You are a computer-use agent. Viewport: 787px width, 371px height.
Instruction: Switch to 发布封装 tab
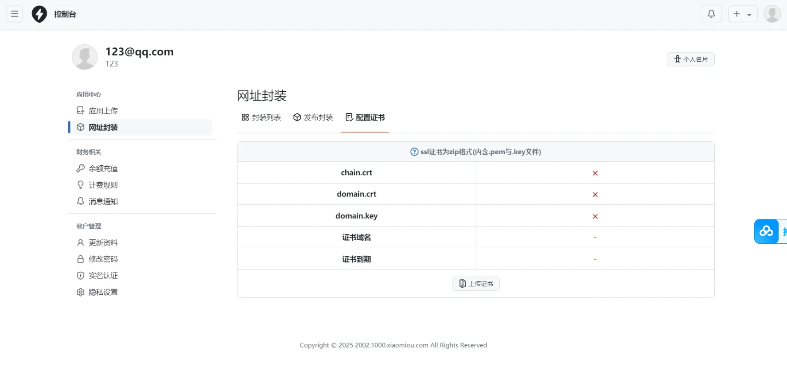tap(313, 117)
